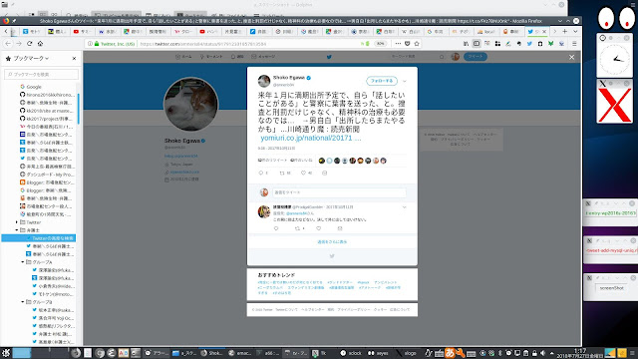
Task: Close the tweet overlay with X
Action: (571, 57)
